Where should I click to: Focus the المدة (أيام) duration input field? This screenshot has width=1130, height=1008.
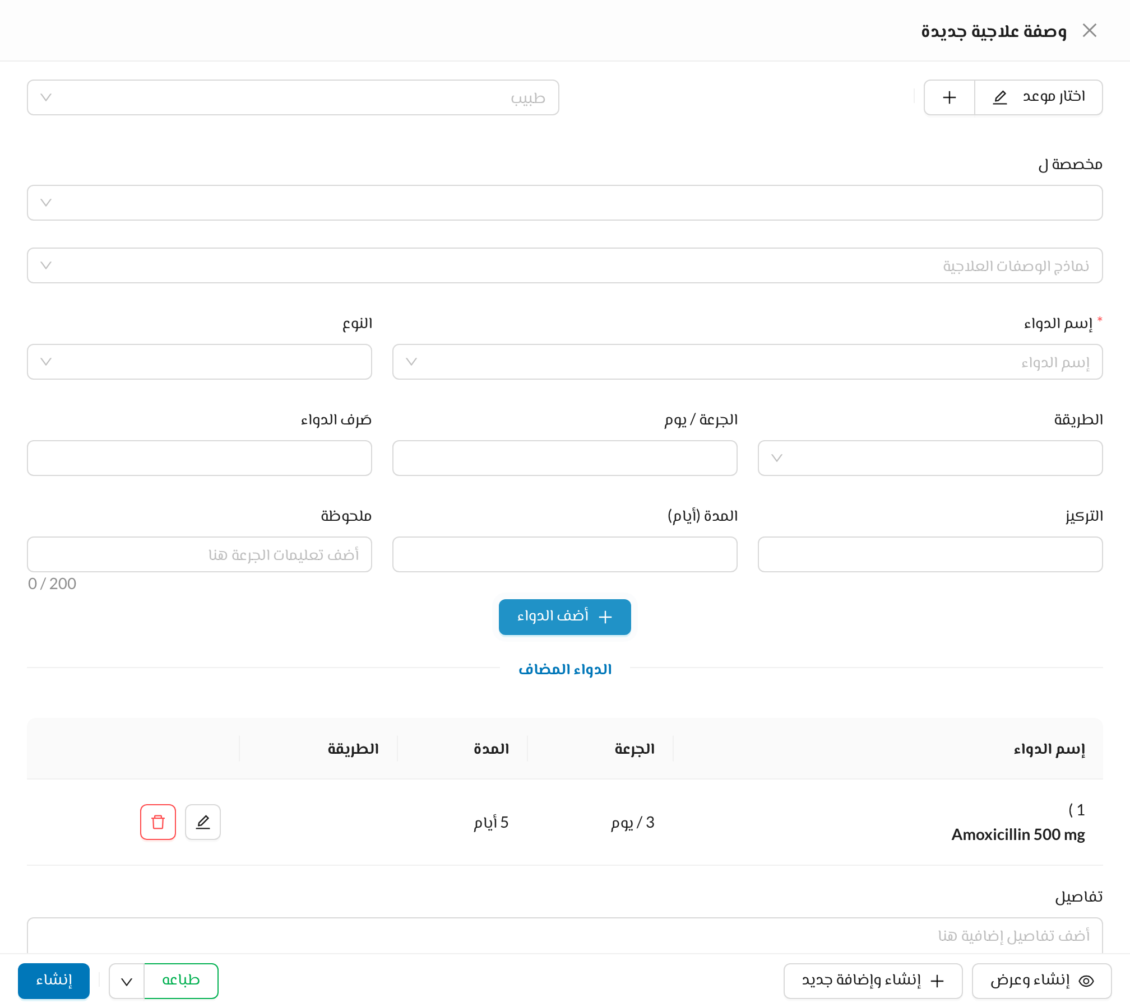(565, 554)
